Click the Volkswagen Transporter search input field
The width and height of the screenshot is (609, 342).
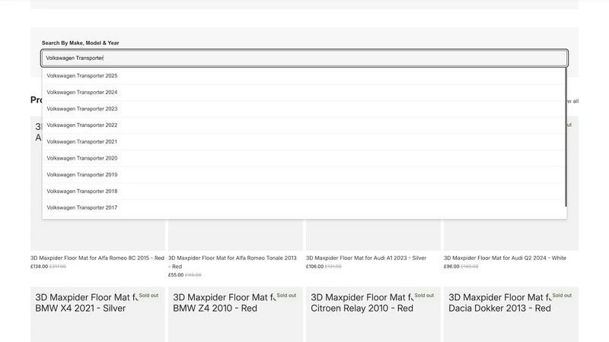pos(304,59)
